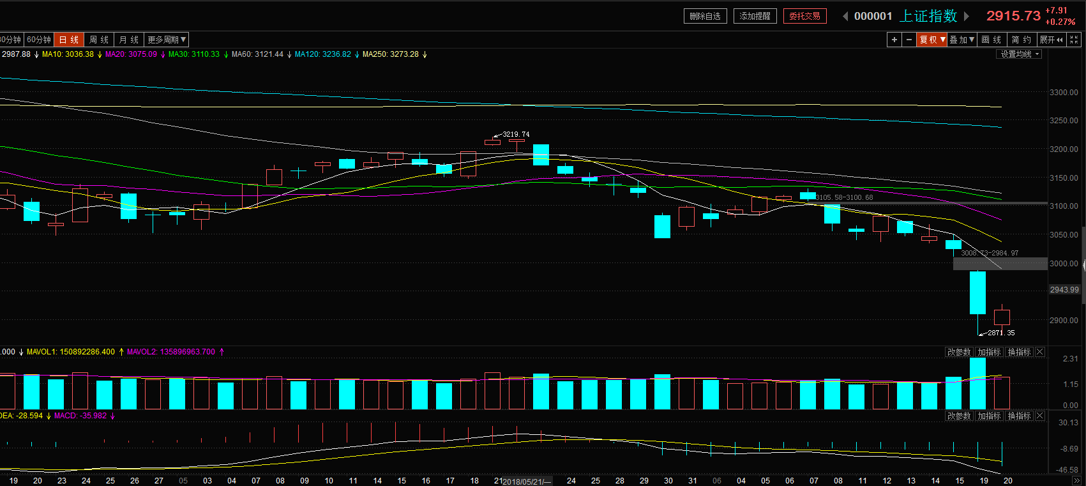The width and height of the screenshot is (1086, 486).
Task: Open 设置均线 dropdown
Action: pyautogui.click(x=1019, y=54)
